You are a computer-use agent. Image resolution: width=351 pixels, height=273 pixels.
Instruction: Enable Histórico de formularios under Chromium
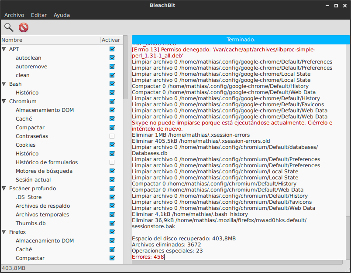coord(112,162)
